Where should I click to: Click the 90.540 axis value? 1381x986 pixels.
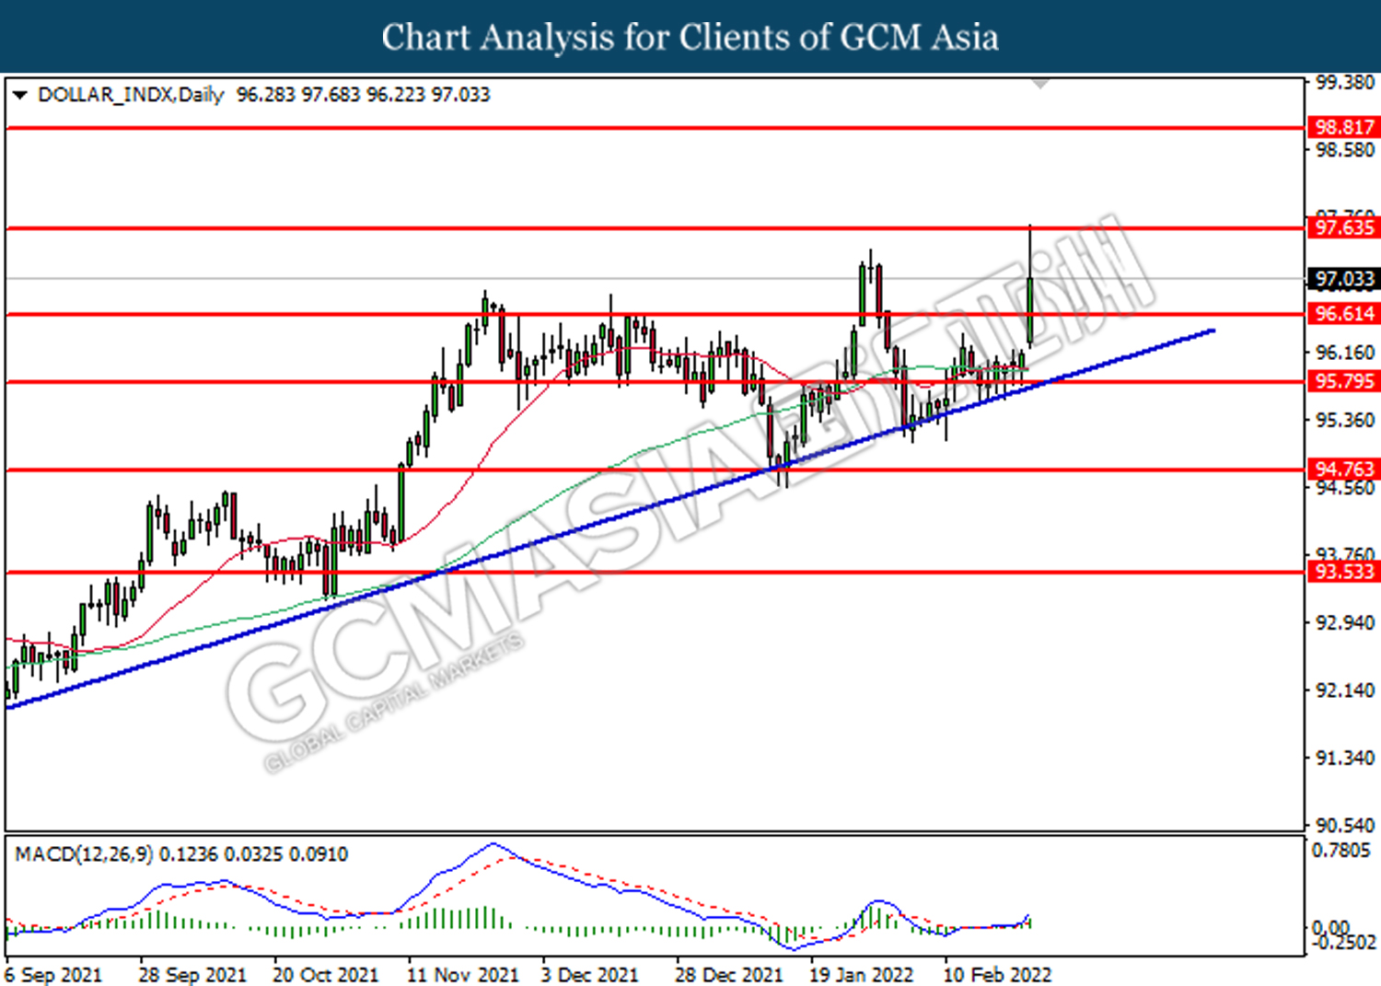1344,825
